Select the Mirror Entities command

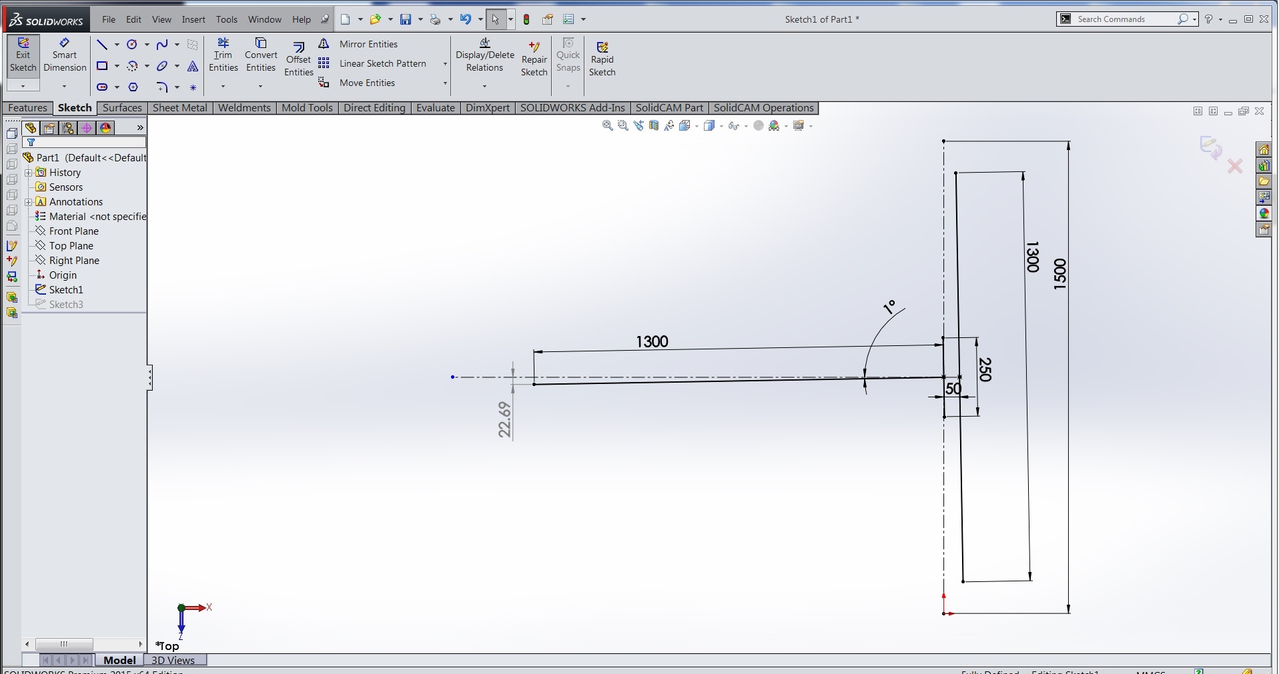click(x=368, y=44)
